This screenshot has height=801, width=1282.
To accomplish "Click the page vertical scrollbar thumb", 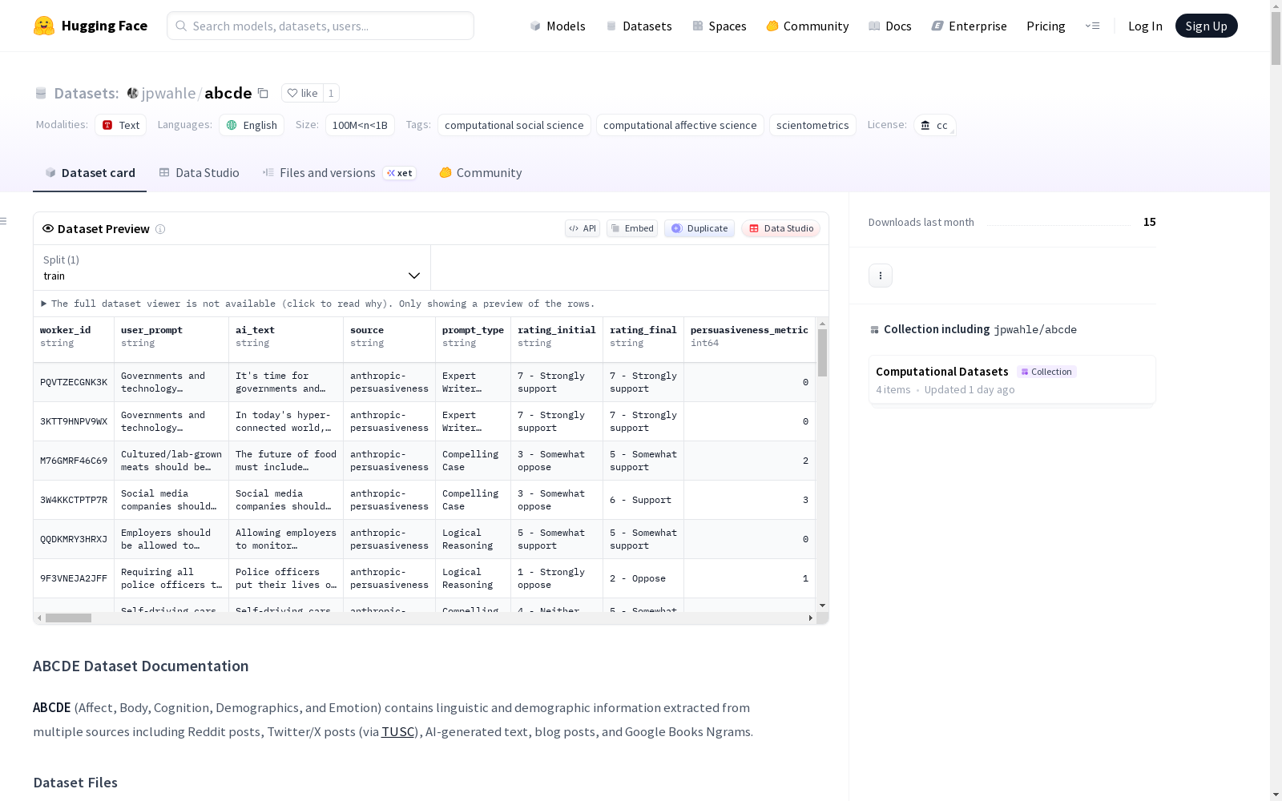I will (1276, 38).
